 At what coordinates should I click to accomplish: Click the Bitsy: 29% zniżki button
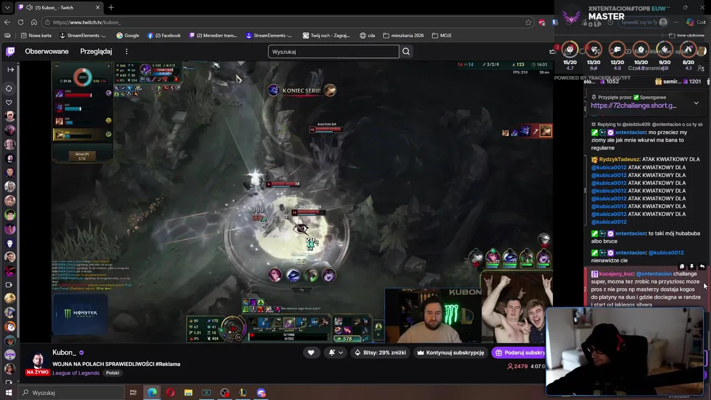tap(380, 352)
